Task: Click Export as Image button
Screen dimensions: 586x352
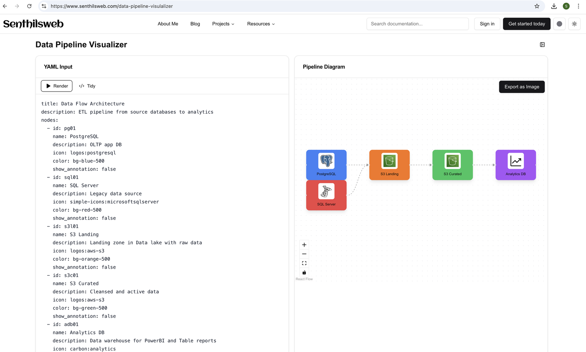Action: pos(521,87)
